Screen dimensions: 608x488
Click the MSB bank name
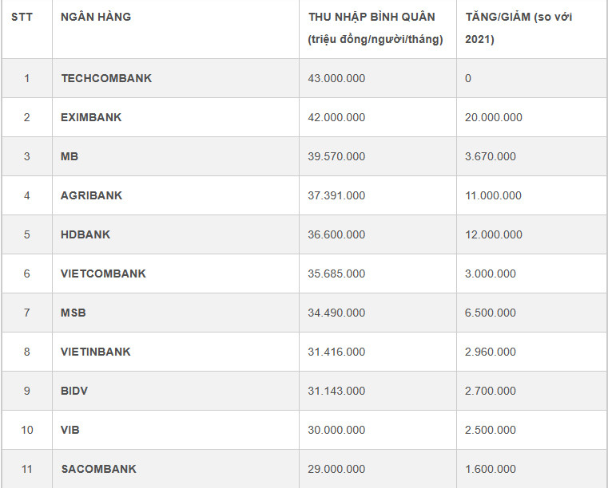(x=74, y=313)
